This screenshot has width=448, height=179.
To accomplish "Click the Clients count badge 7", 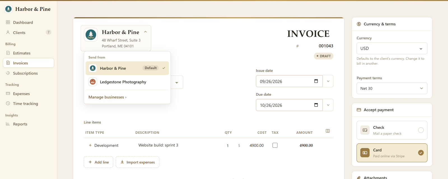I will click(48, 32).
